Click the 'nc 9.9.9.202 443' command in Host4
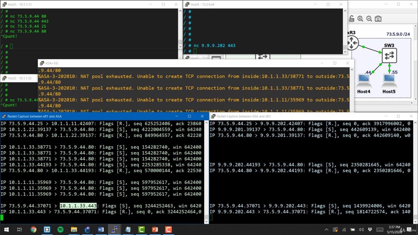 (215, 46)
